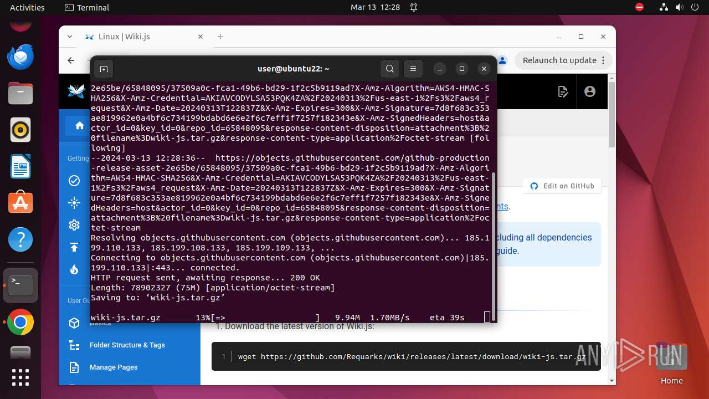
Task: Open the Chrome three-dot menu
Action: pos(604,60)
